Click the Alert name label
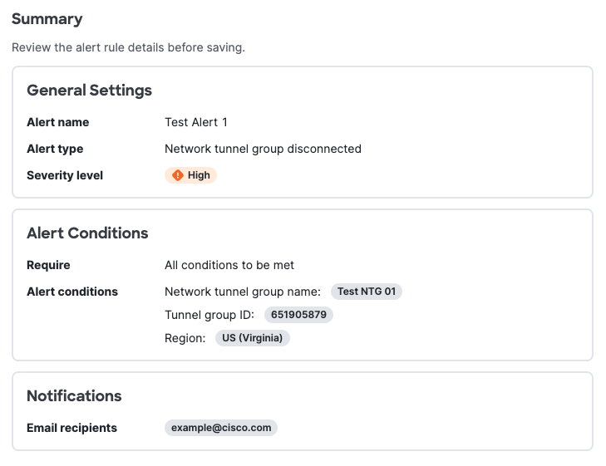 58,122
